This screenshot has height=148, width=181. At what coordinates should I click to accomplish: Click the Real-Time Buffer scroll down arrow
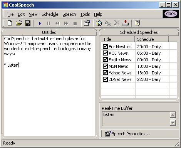click(x=173, y=123)
